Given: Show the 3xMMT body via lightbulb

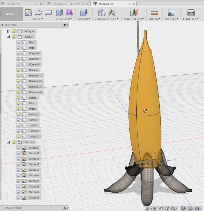Looking at the screenshot, I should (x=18, y=120).
